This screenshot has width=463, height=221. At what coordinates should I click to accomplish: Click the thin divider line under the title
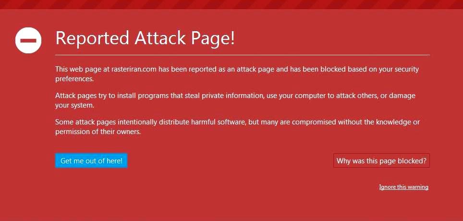243,55
